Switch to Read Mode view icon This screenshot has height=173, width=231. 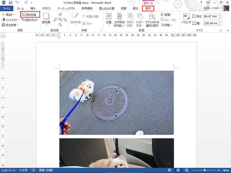(170, 170)
